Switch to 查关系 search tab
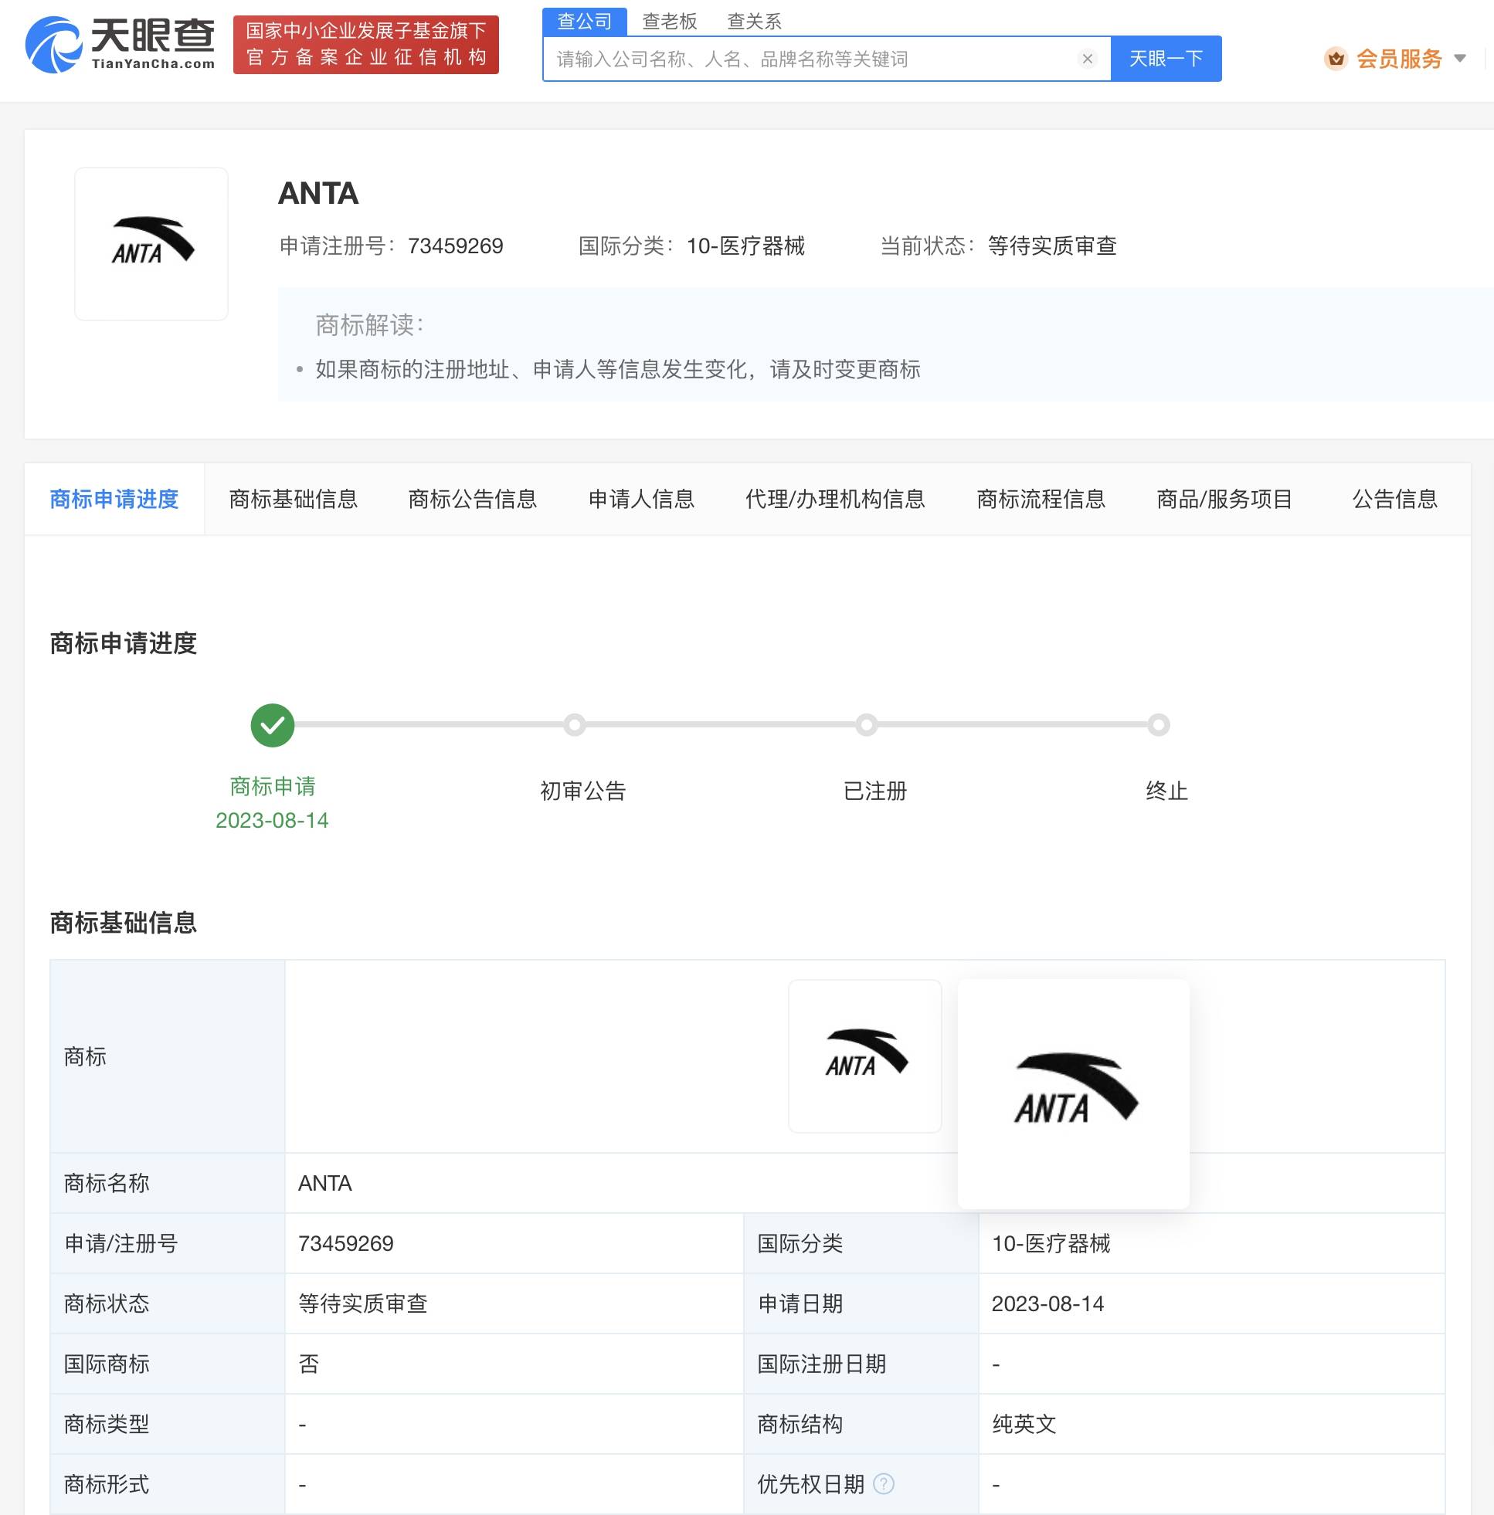Image resolution: width=1494 pixels, height=1515 pixels. pyautogui.click(x=754, y=21)
